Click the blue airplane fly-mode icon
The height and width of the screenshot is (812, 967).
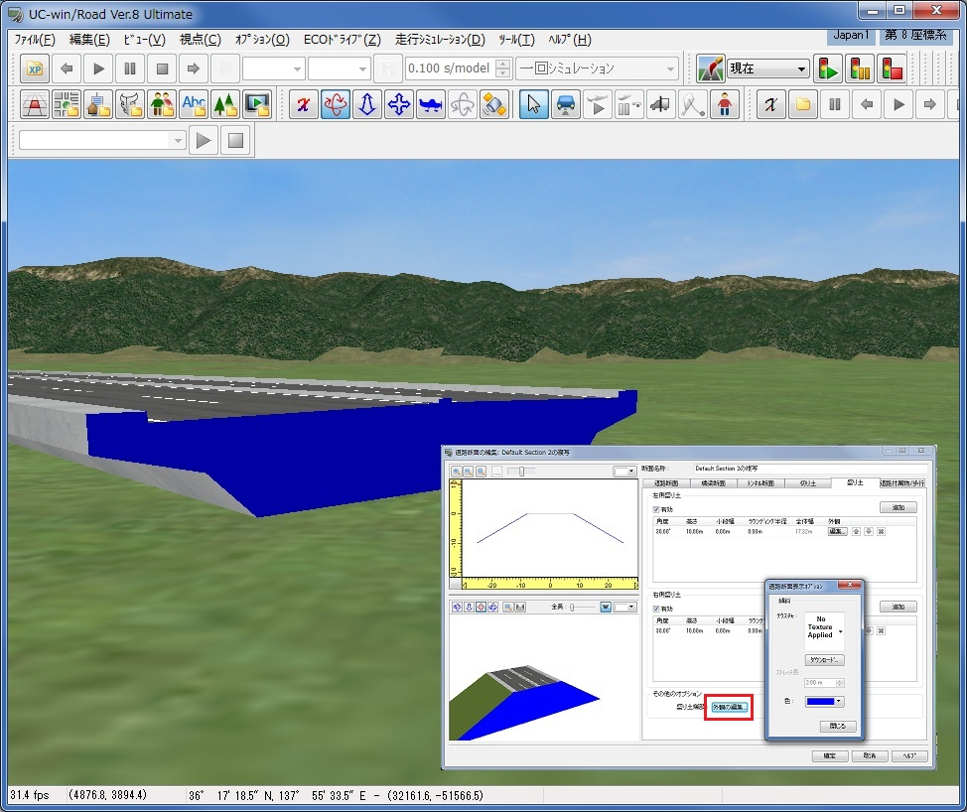(x=430, y=104)
